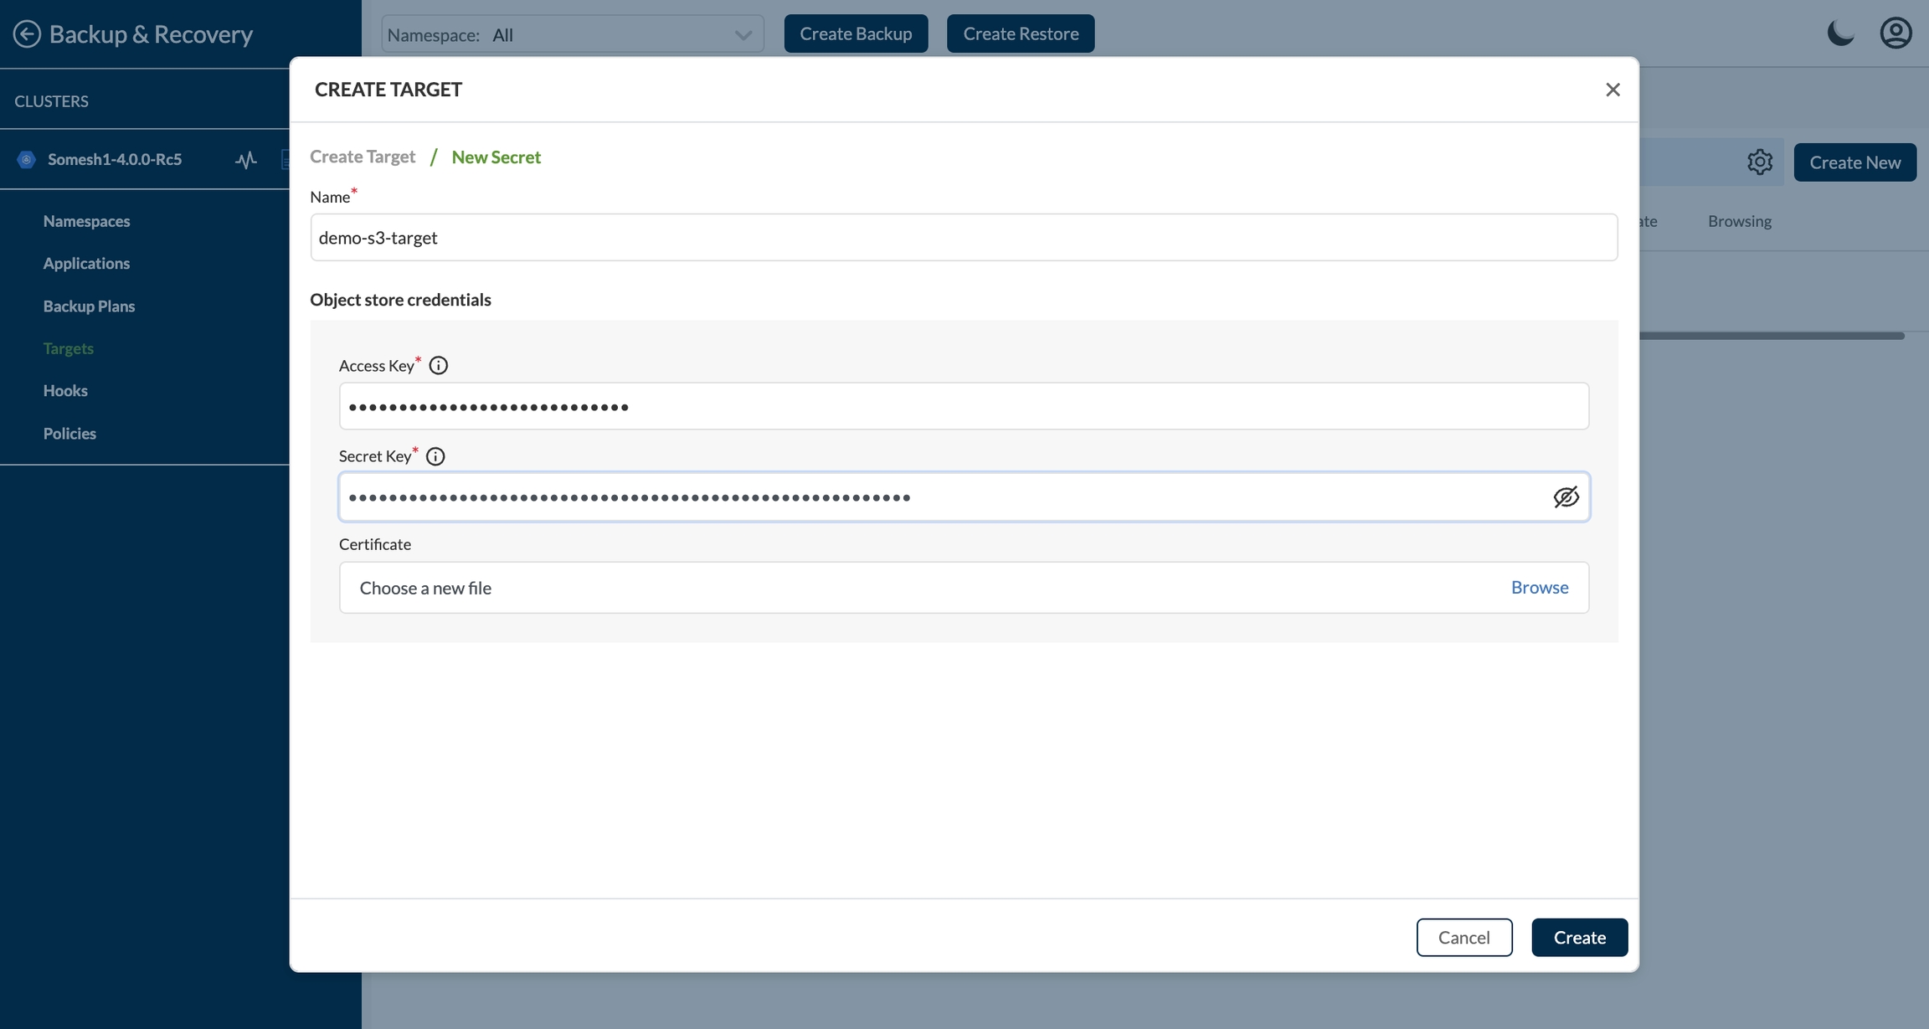Open the user account profile icon

point(1896,33)
